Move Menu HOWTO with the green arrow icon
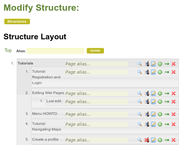Image resolution: width=182 pixels, height=145 pixels. 167,114
